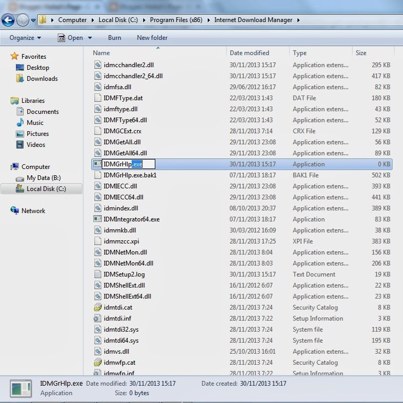The width and height of the screenshot is (403, 403).
Task: Click the Open toolbar button
Action: (x=70, y=38)
